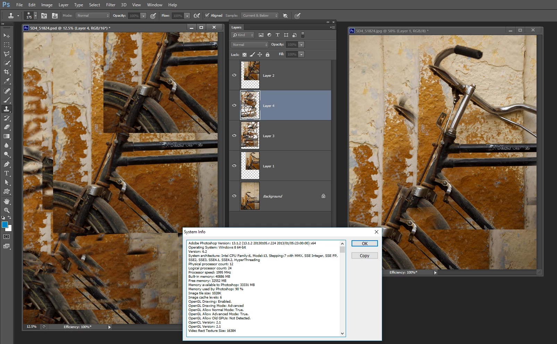Open the Flow slider dropdown
The image size is (557, 344).
click(x=187, y=16)
